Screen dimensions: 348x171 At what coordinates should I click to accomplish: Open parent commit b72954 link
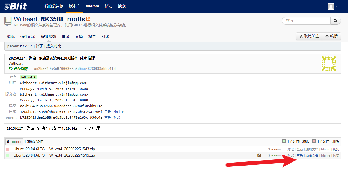[x=26, y=46]
